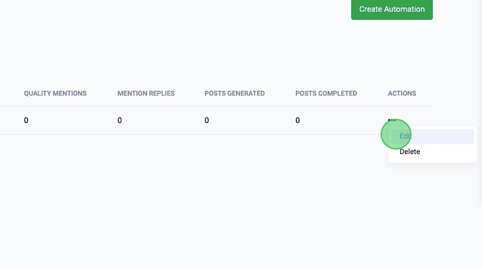Select the Mention Replies column header
The image size is (482, 269).
click(x=146, y=94)
